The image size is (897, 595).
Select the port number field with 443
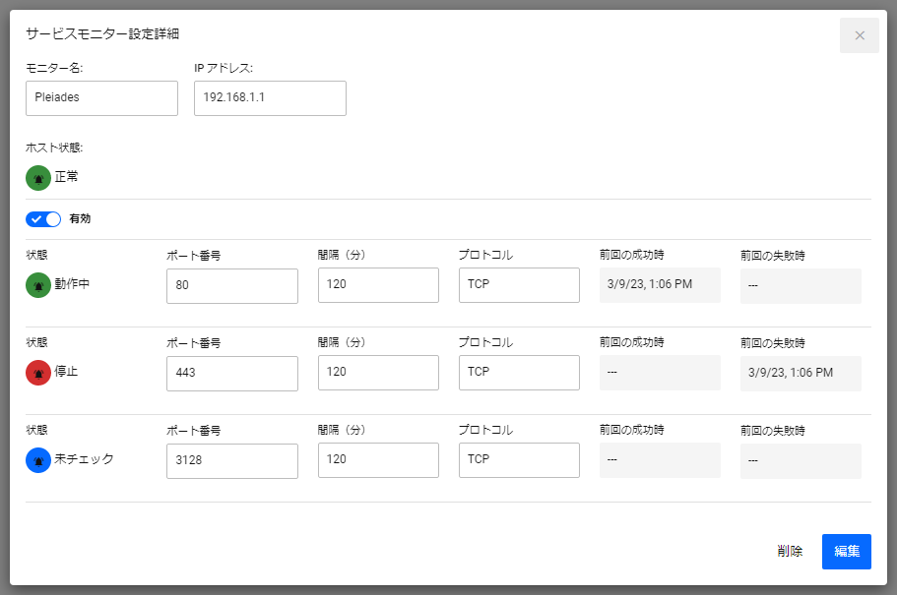pyautogui.click(x=232, y=374)
